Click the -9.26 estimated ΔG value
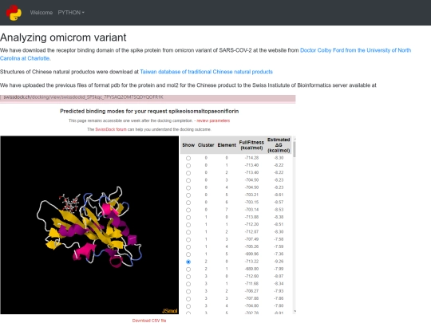The width and height of the screenshot is (431, 323). coord(279,262)
